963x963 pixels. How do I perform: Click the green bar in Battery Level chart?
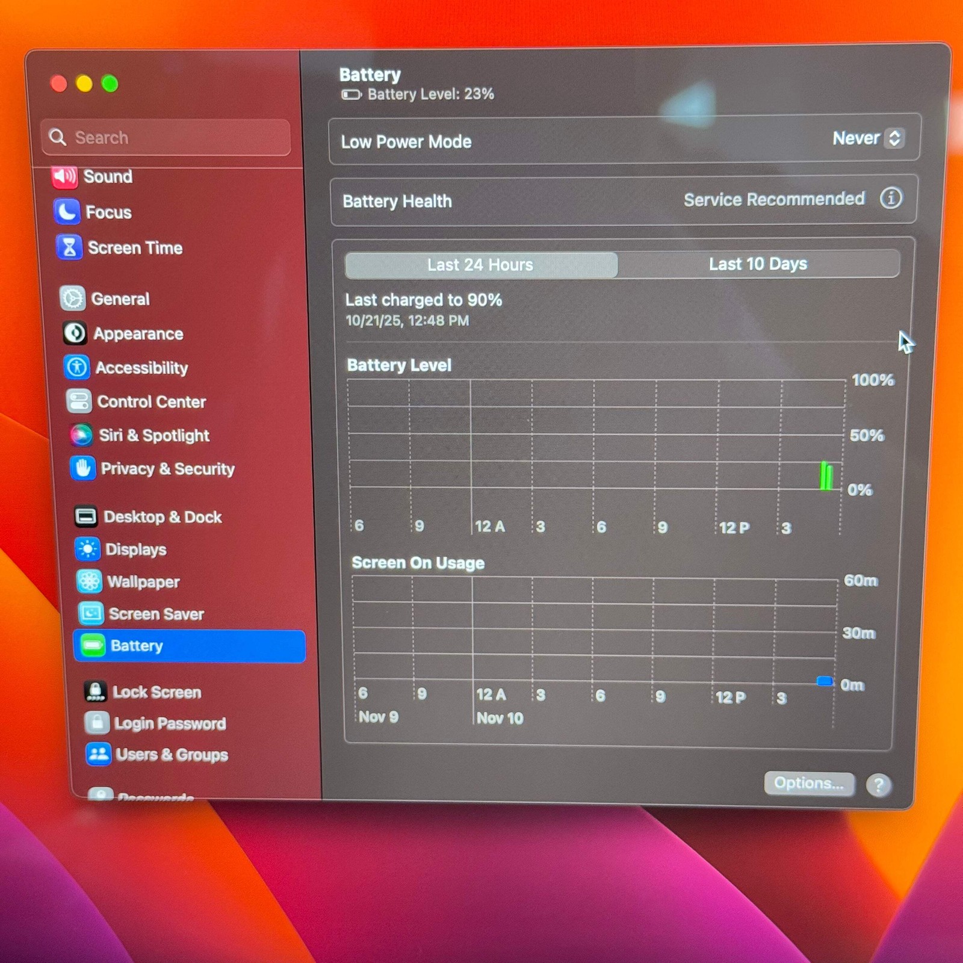(x=826, y=475)
